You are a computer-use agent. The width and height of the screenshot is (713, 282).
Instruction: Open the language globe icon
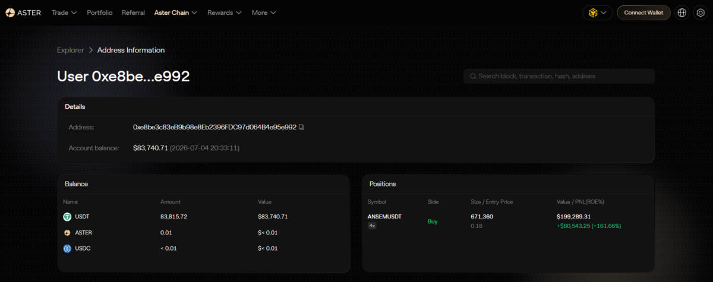[682, 12]
